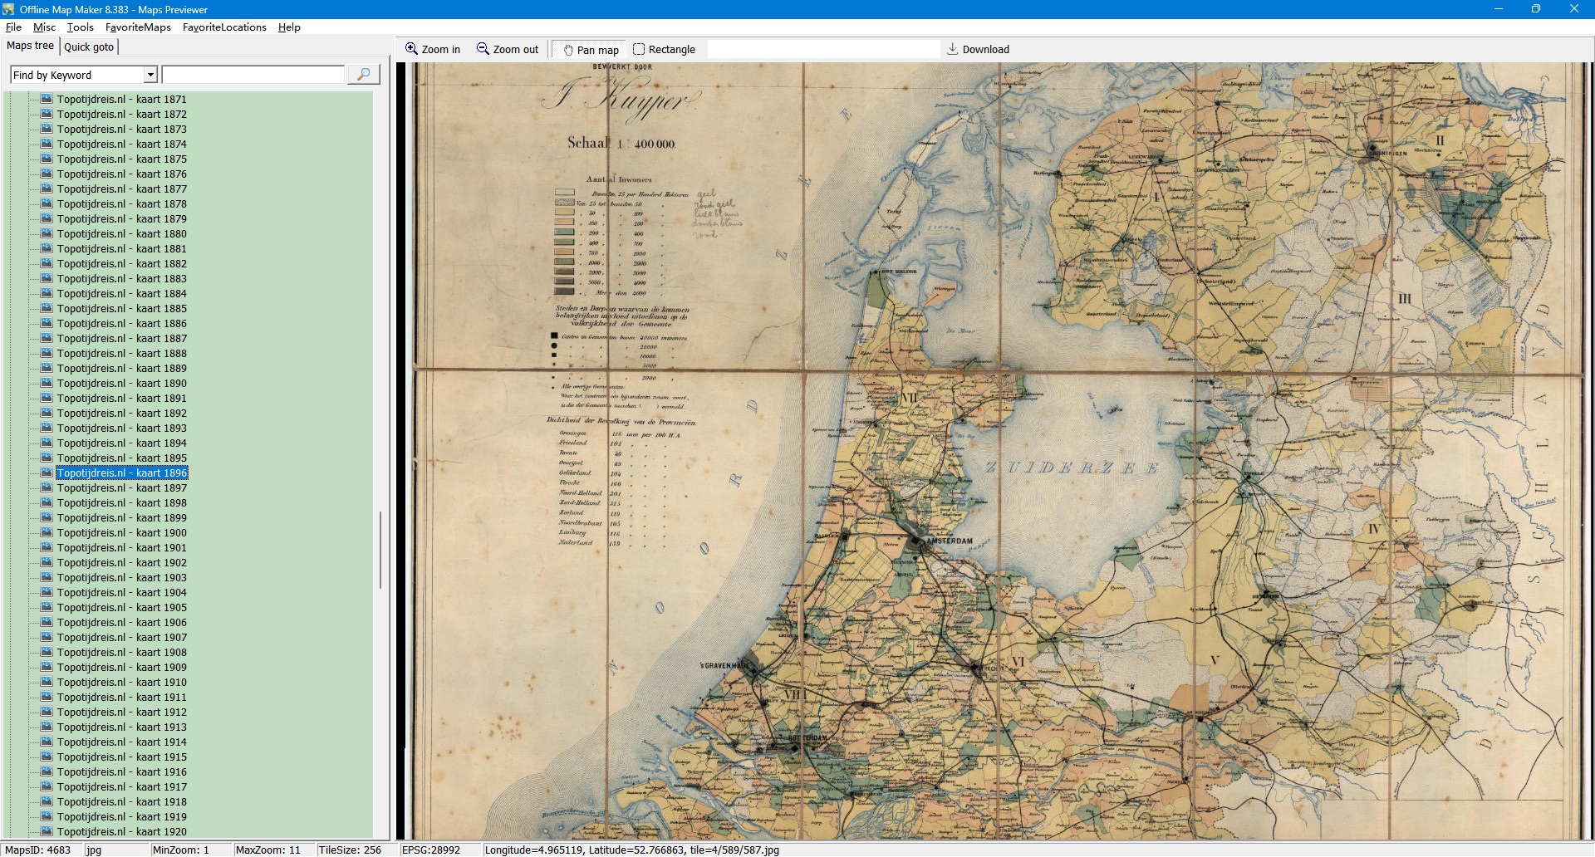This screenshot has width=1595, height=857.
Task: Select Topotijdreis.nl - kaart 1910 in tree
Action: tap(121, 682)
